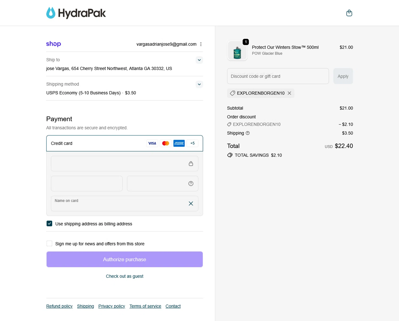Click the Visa card icon
The width and height of the screenshot is (399, 321).
(152, 143)
